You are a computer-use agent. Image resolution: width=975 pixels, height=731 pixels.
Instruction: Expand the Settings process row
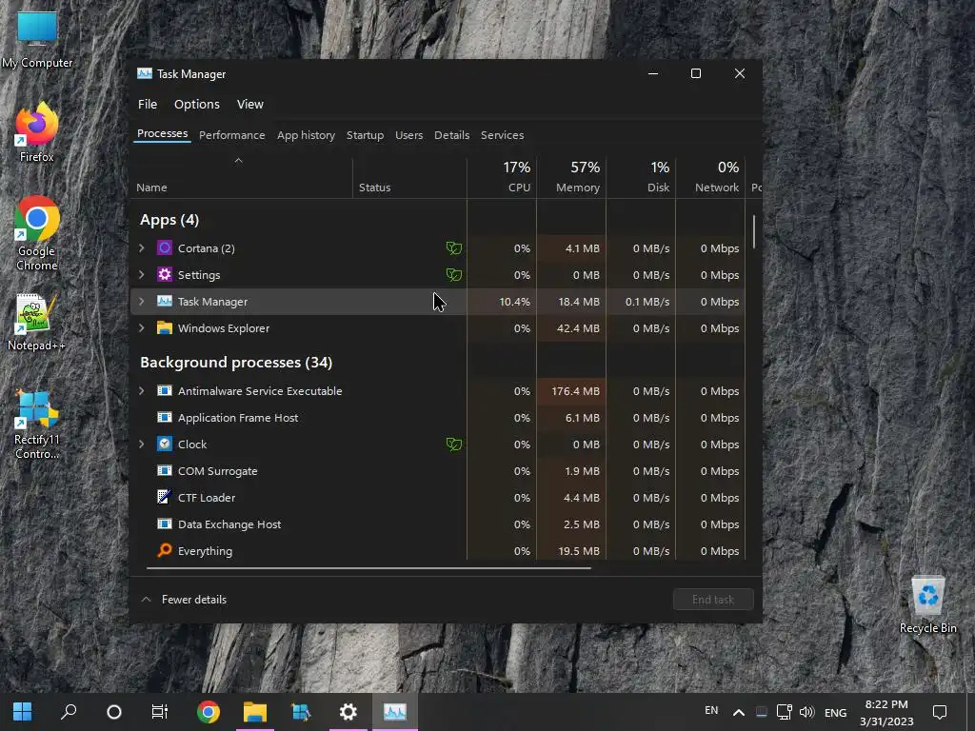[x=142, y=274]
